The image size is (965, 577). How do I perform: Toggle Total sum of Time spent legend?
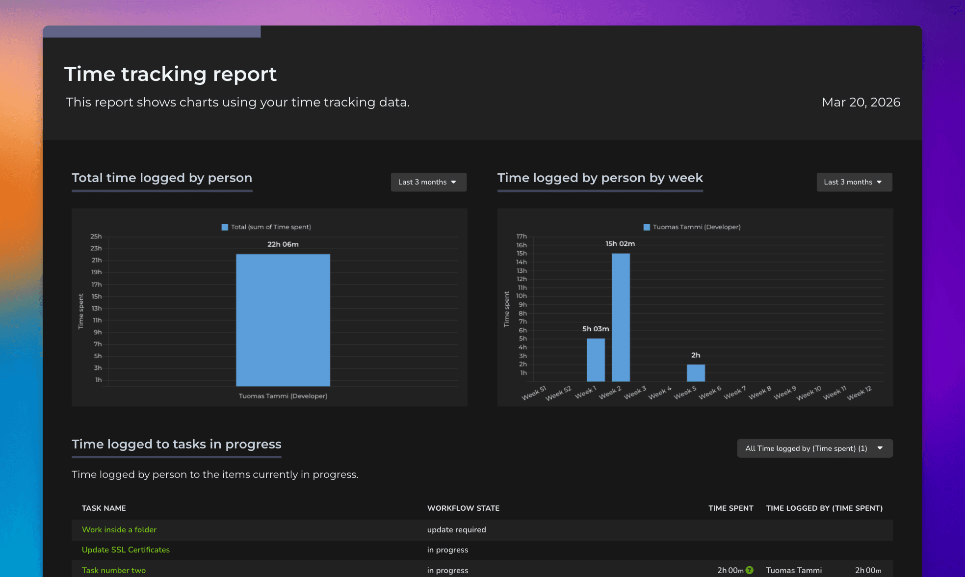coord(271,227)
